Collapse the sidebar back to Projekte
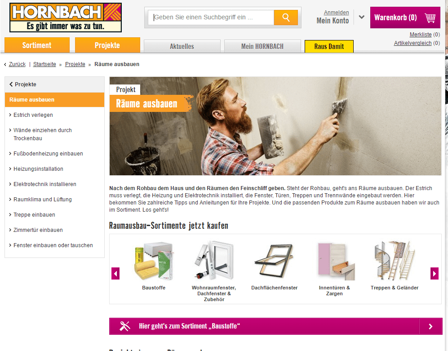Viewport: 448px width, 351px height. click(x=23, y=84)
